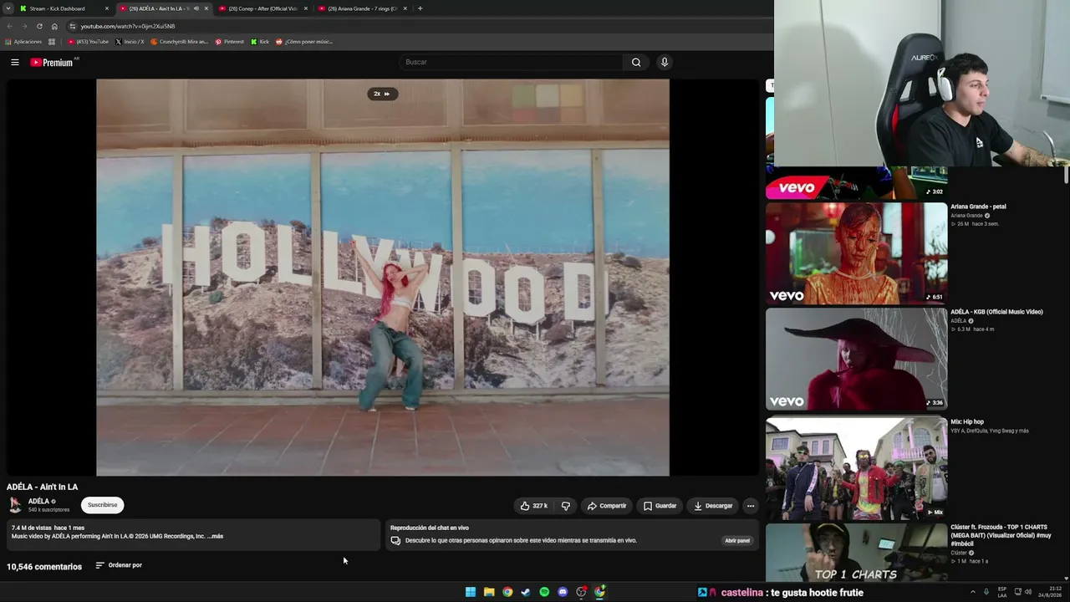The height and width of the screenshot is (602, 1070).
Task: Focus the Buscar search field
Action: pyautogui.click(x=512, y=62)
